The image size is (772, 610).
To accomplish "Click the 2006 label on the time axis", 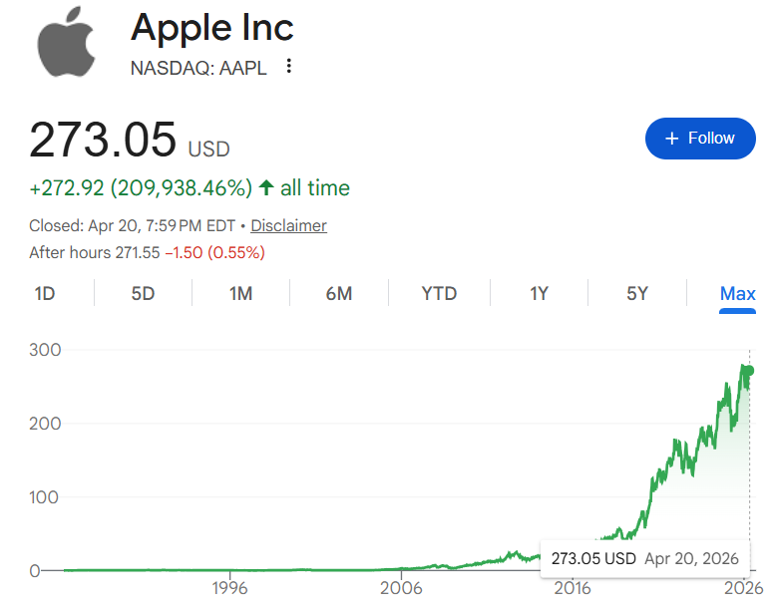I will tap(401, 588).
